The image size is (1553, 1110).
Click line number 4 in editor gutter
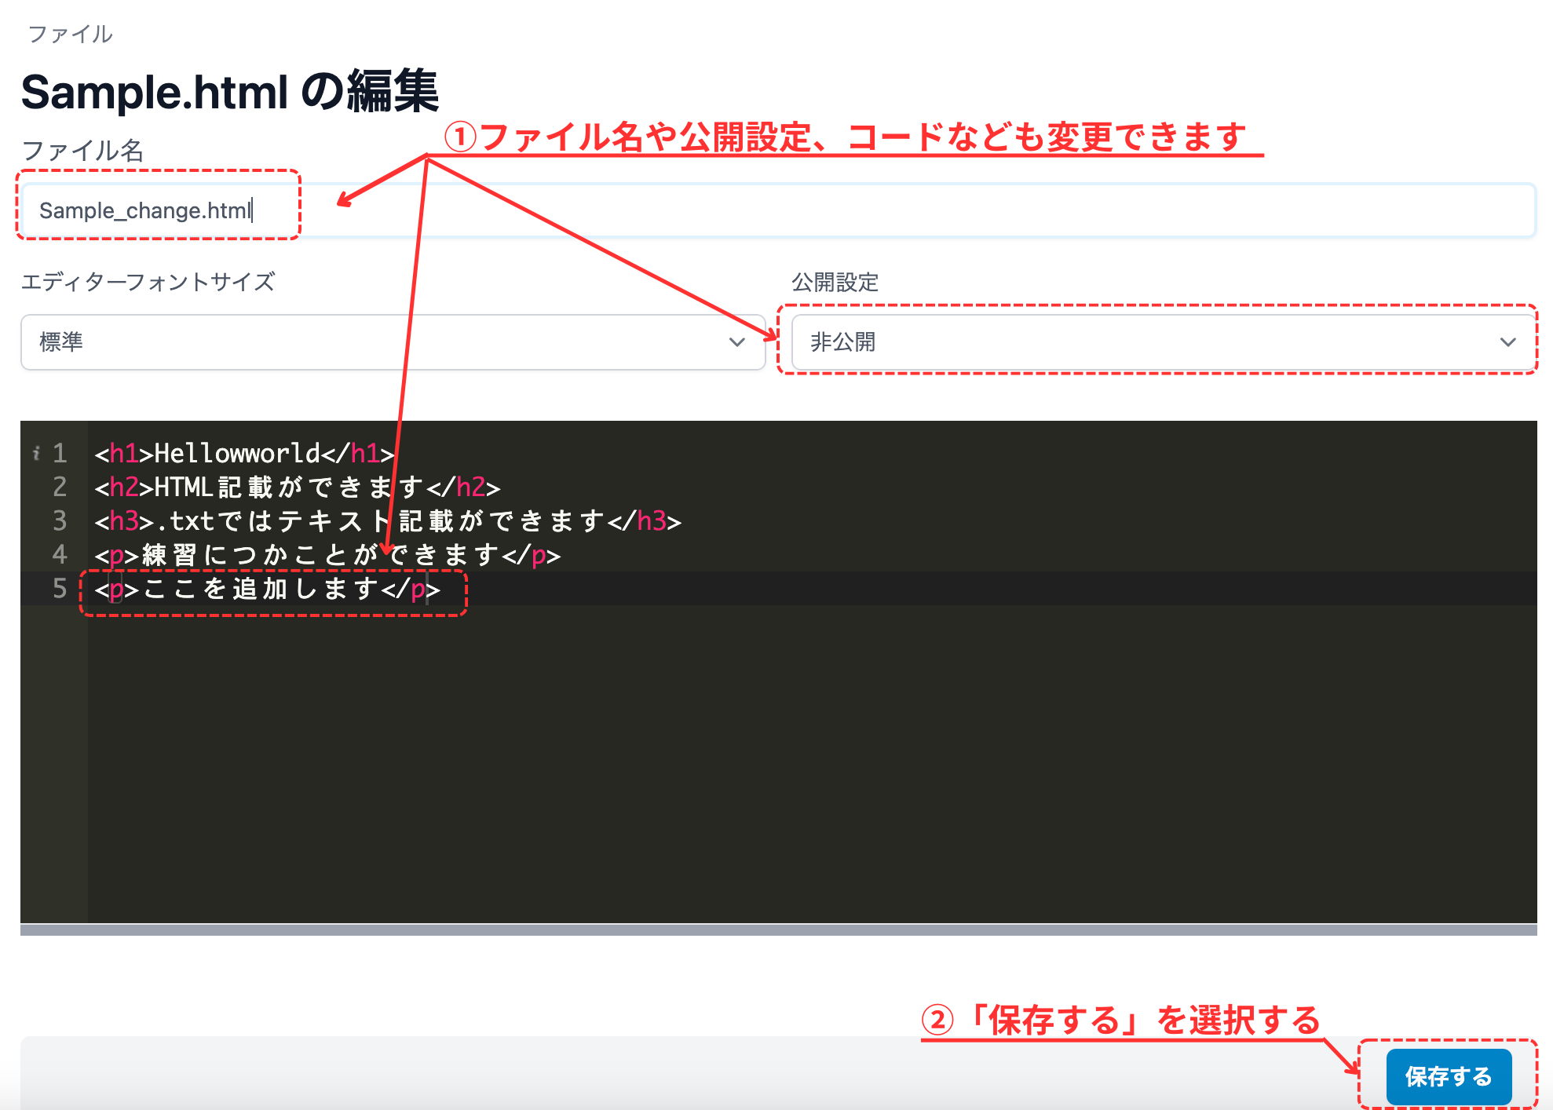coord(60,554)
